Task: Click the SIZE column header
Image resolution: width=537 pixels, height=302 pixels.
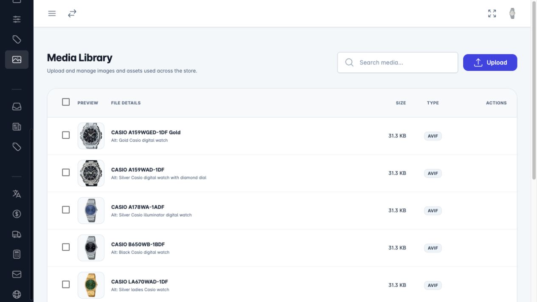Action: [x=401, y=103]
